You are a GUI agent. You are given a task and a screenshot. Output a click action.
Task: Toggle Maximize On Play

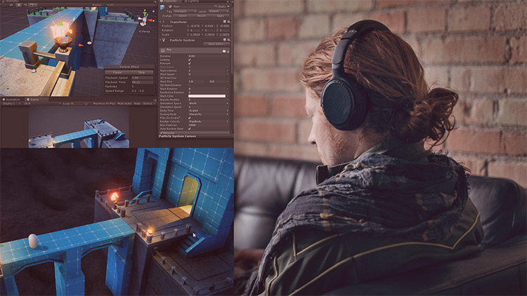tap(104, 104)
